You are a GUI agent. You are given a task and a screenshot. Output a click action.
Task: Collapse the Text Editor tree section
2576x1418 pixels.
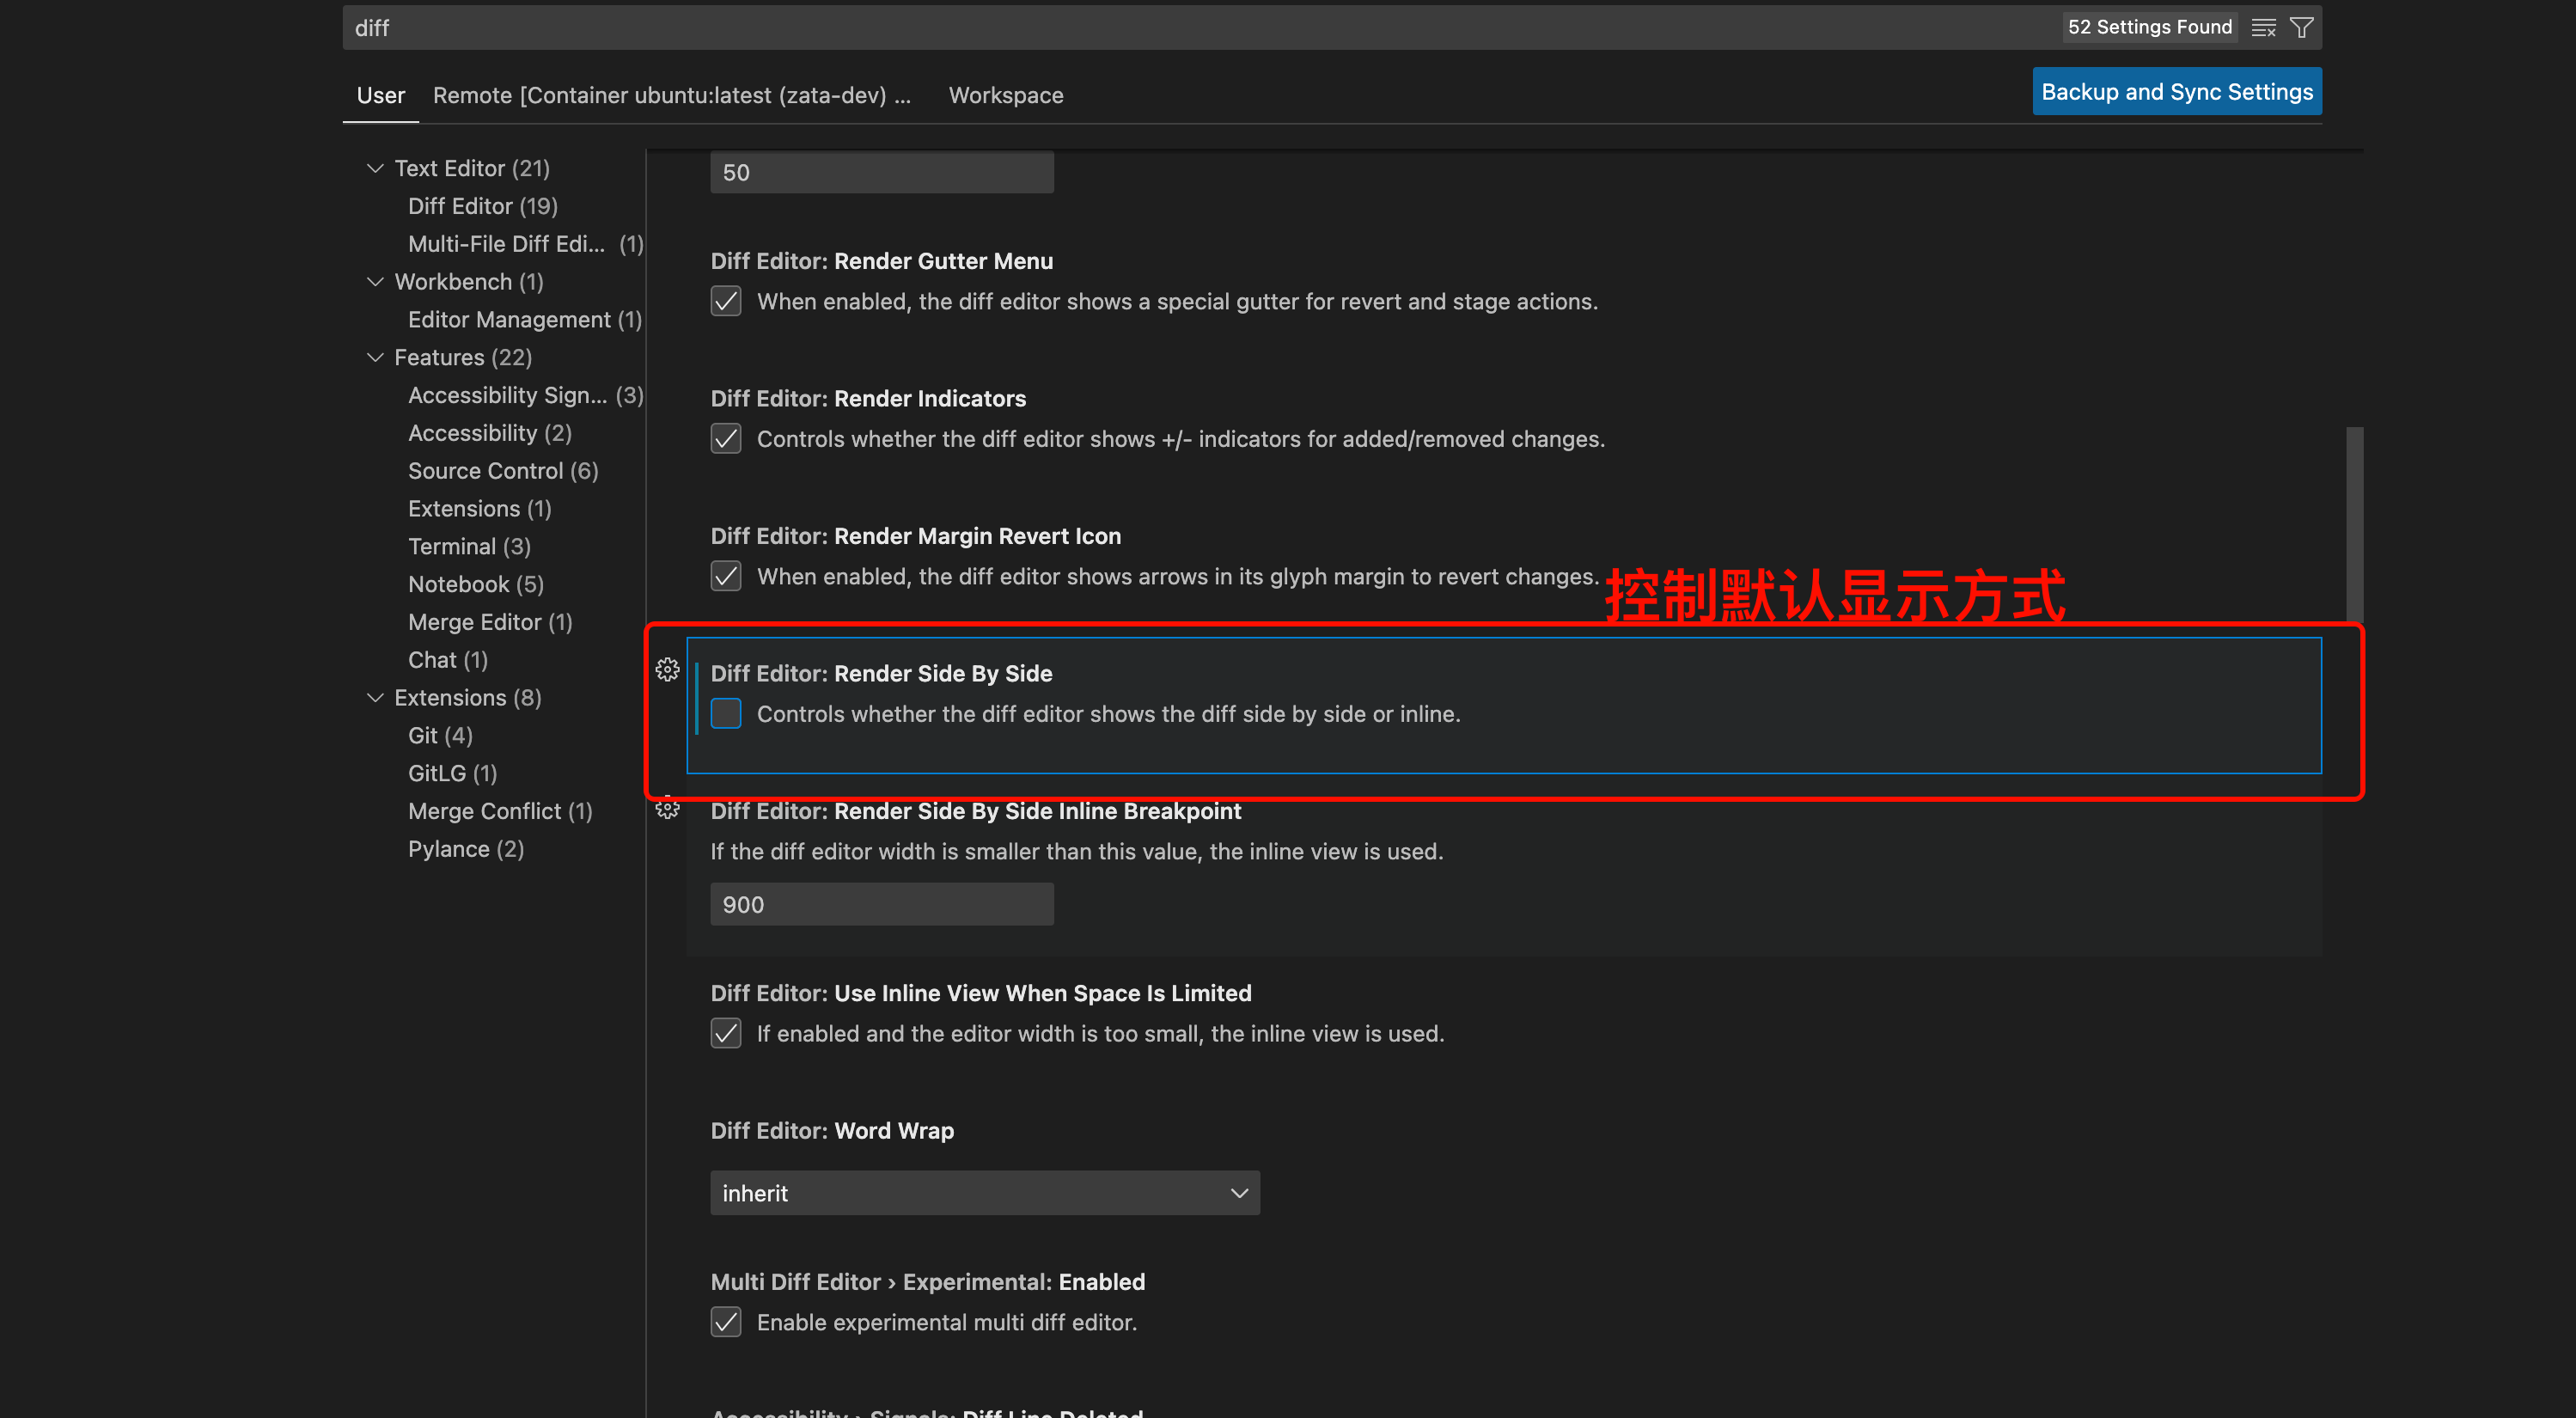[375, 168]
